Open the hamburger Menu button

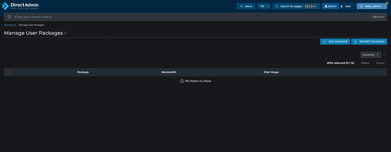point(246,6)
